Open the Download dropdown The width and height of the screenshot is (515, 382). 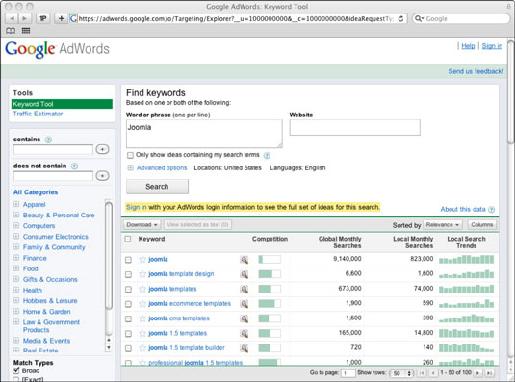(x=142, y=225)
